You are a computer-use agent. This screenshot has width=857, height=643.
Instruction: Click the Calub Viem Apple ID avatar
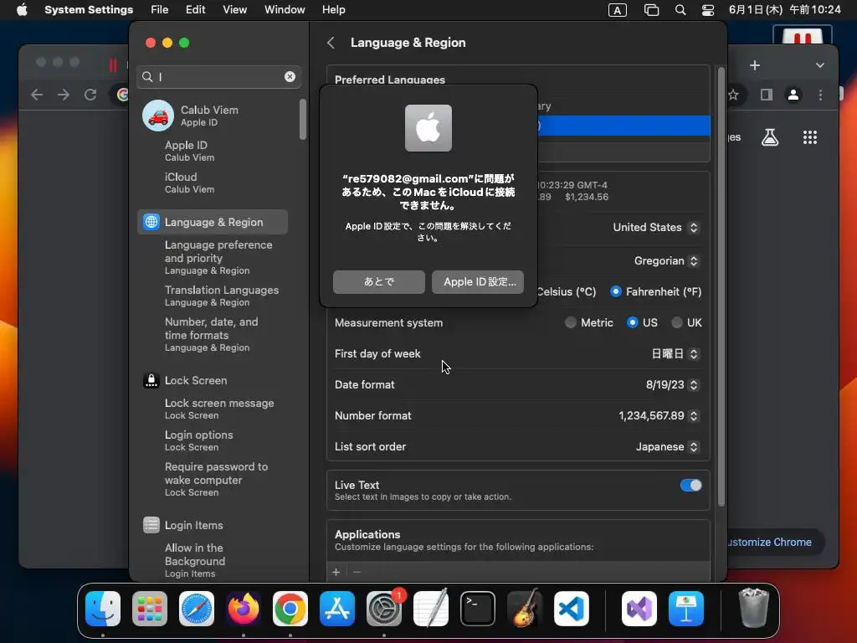point(158,116)
